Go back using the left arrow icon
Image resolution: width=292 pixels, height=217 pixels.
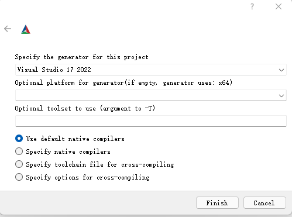8,29
